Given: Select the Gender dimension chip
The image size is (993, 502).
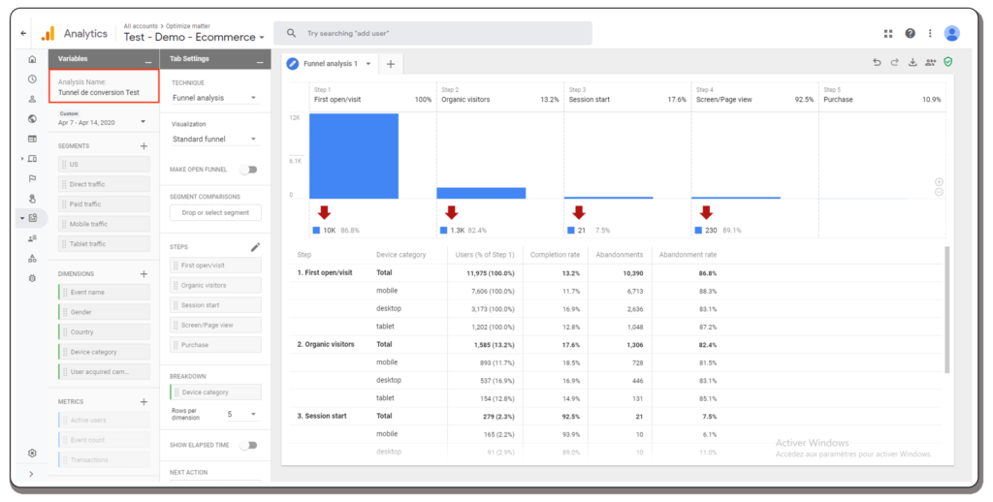Looking at the screenshot, I should point(104,312).
